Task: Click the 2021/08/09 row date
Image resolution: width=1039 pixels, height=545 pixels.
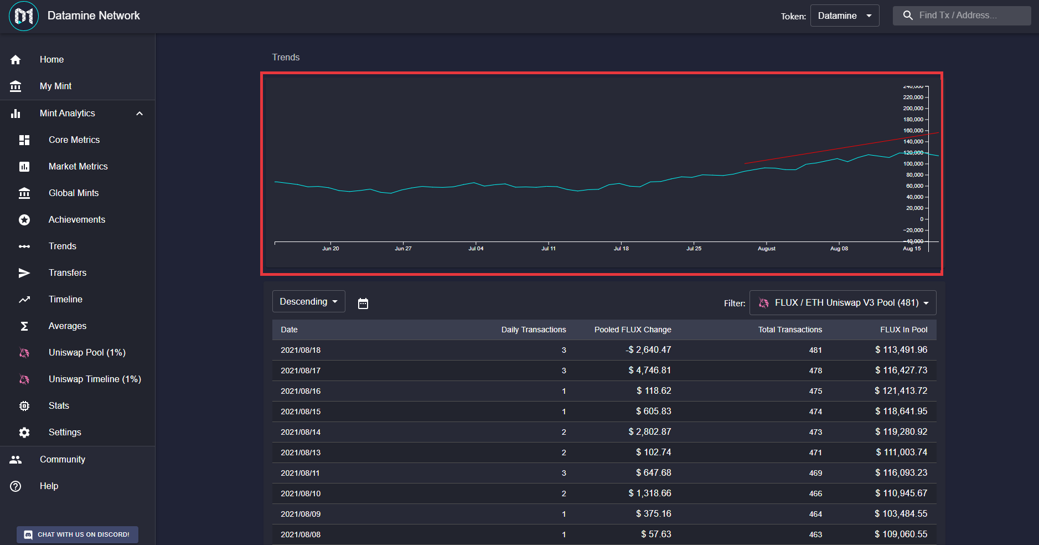Action: [x=301, y=514]
